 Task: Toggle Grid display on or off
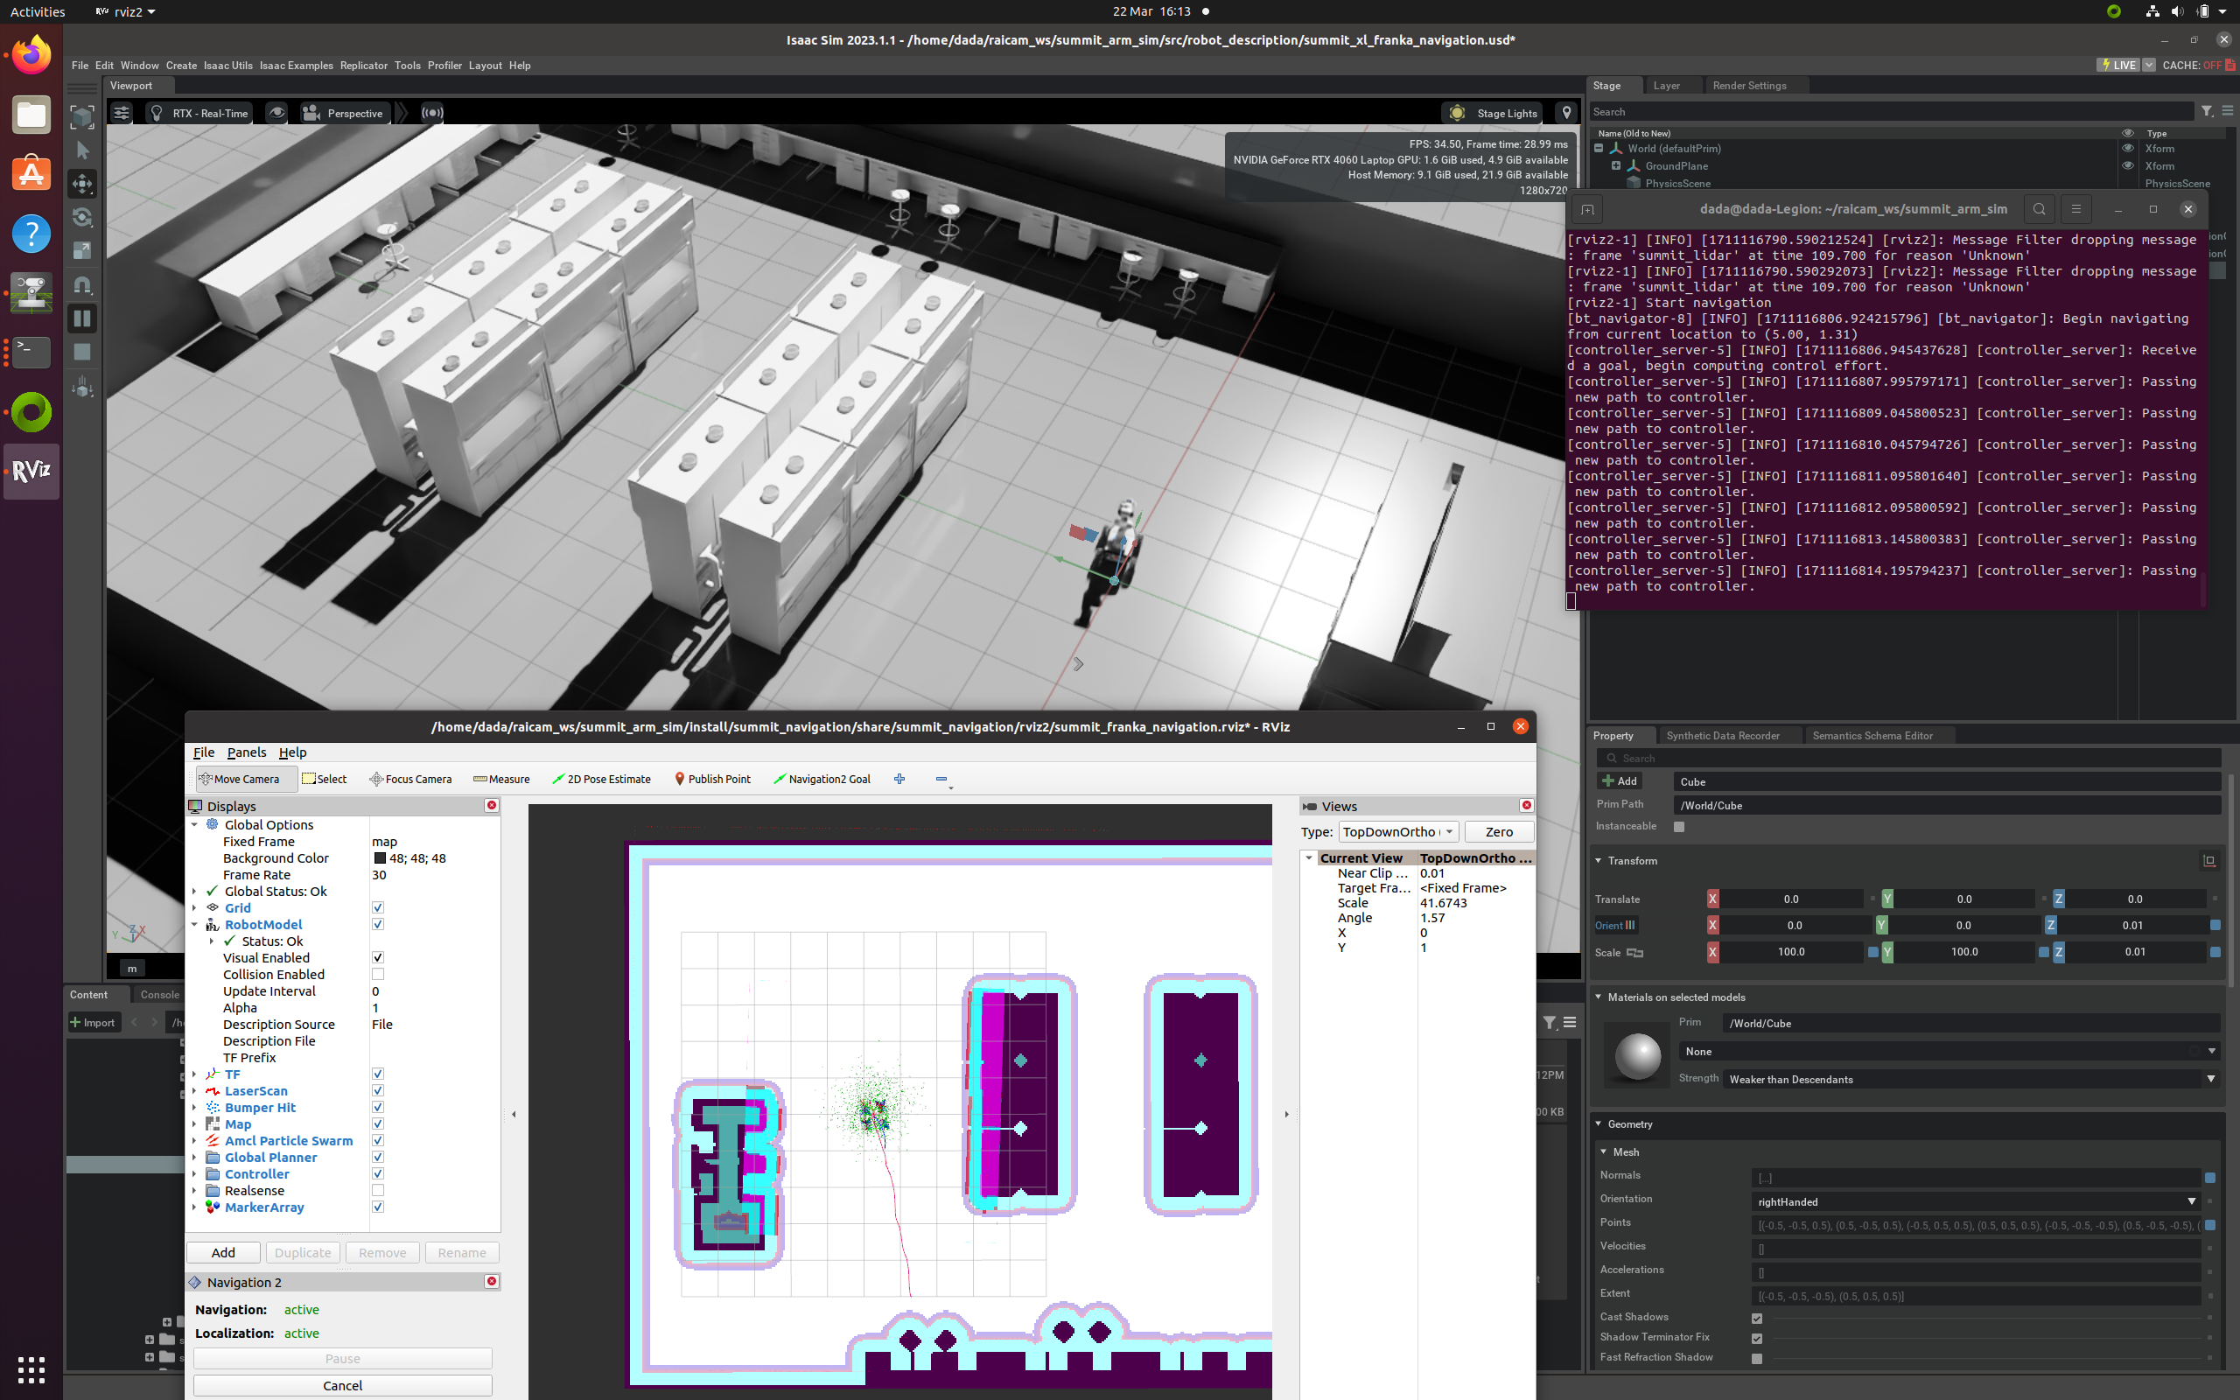point(377,906)
